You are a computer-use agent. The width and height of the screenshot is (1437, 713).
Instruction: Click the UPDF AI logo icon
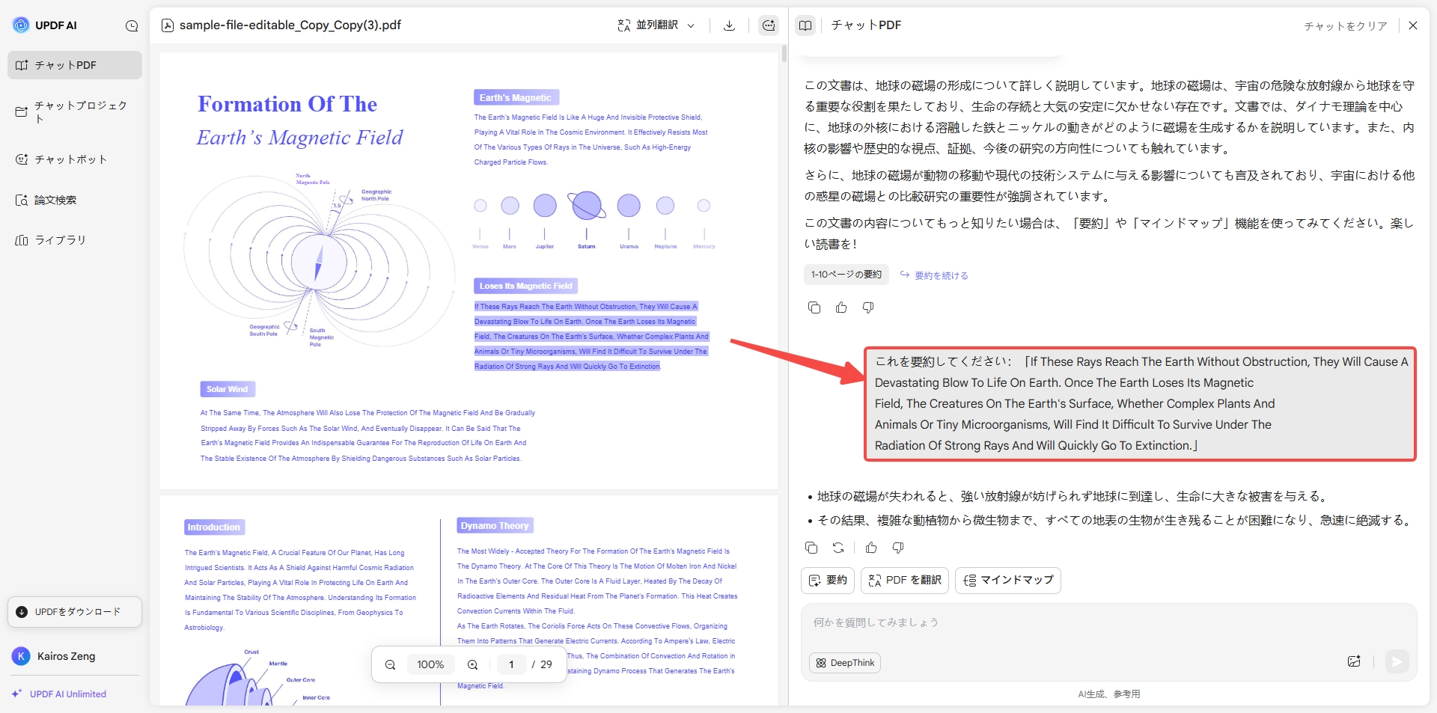[x=21, y=25]
